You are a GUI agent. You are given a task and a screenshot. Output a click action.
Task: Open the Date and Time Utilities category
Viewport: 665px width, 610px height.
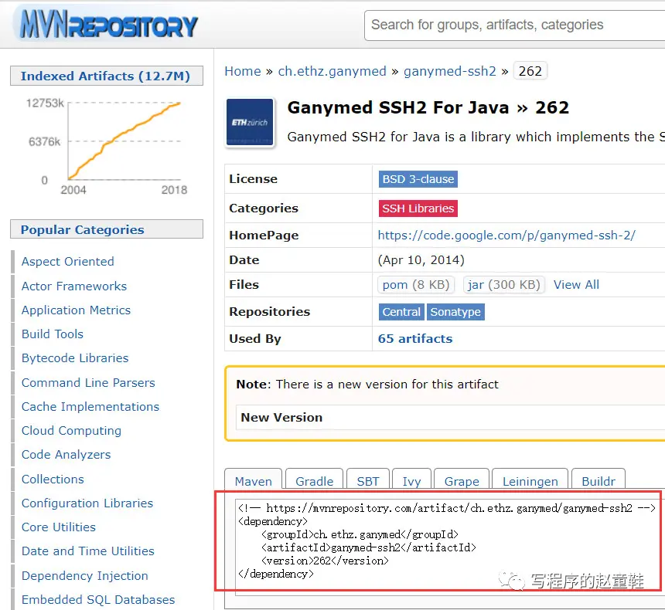pyautogui.click(x=88, y=551)
